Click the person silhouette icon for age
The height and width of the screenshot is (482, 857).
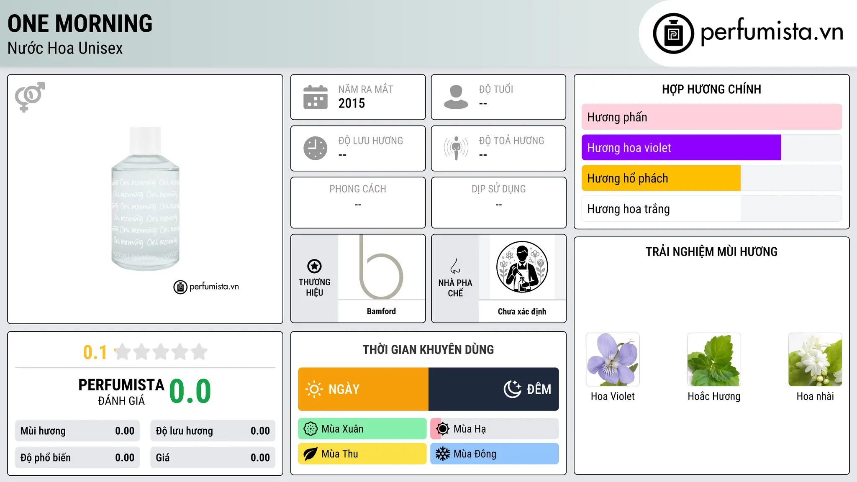456,97
